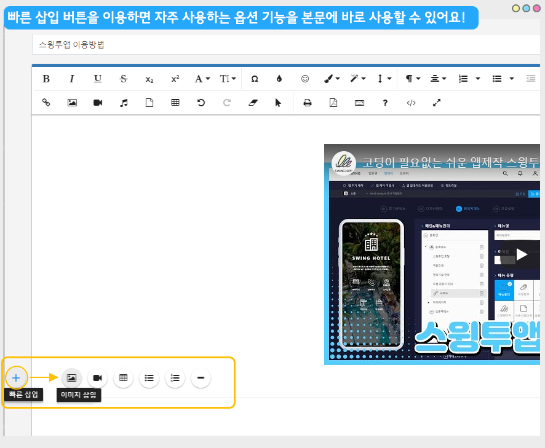This screenshot has height=448, width=545.
Task: Click the undo arrow icon
Action: 201,103
